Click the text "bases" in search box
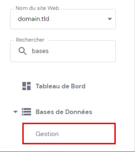 40,51
